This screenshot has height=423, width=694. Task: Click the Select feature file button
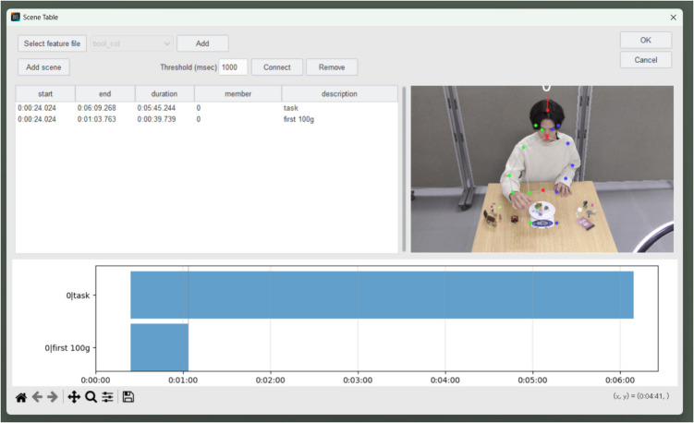point(53,43)
